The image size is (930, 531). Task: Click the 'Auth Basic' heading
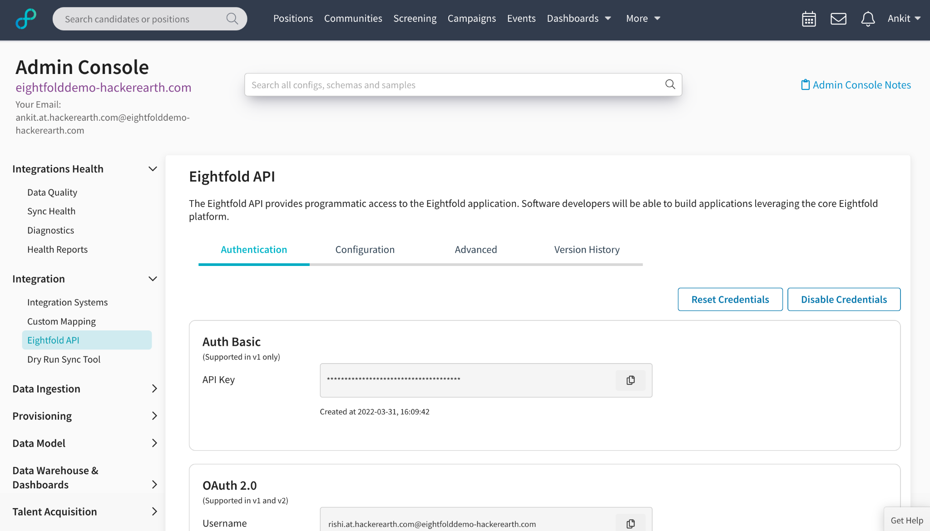click(231, 342)
